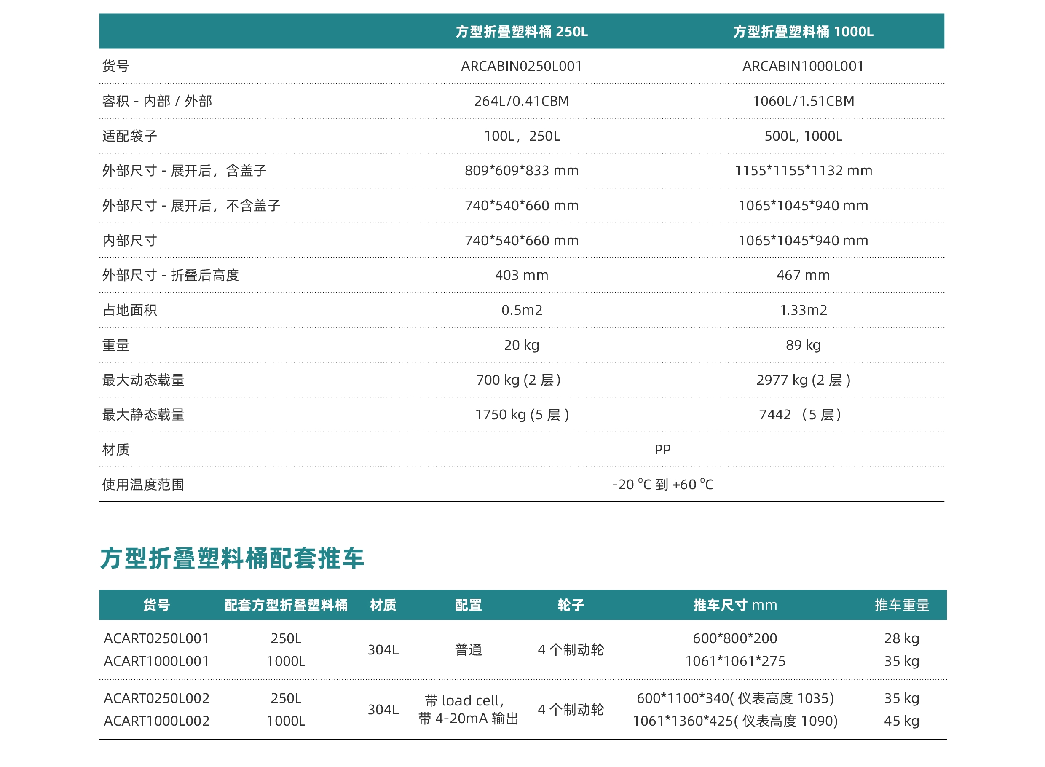Click the 方型折叠塑料桶 250L column header
Screen dimensions: 1045x767
coord(521,32)
